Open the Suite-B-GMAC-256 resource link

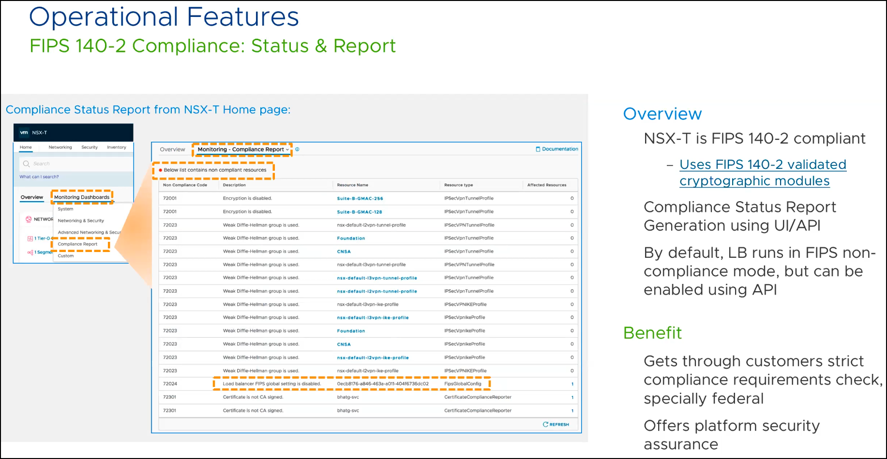pyautogui.click(x=360, y=198)
